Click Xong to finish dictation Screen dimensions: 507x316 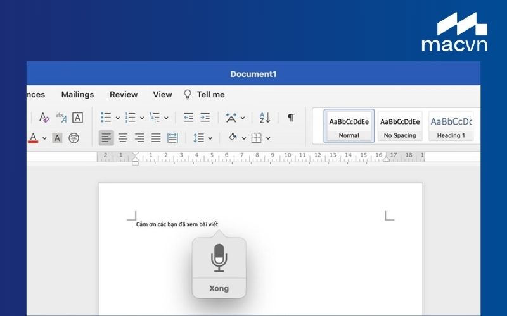click(x=219, y=288)
